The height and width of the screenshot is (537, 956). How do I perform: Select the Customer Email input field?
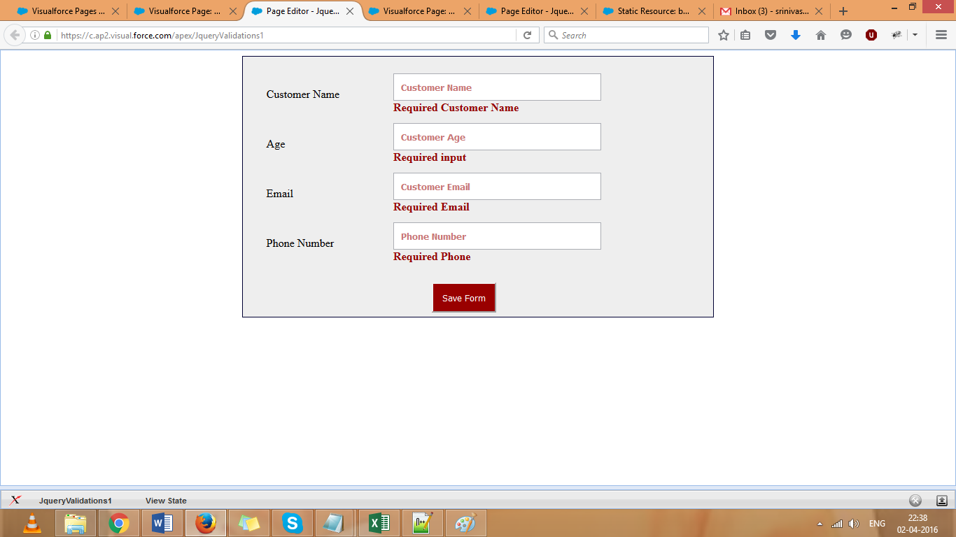[497, 186]
